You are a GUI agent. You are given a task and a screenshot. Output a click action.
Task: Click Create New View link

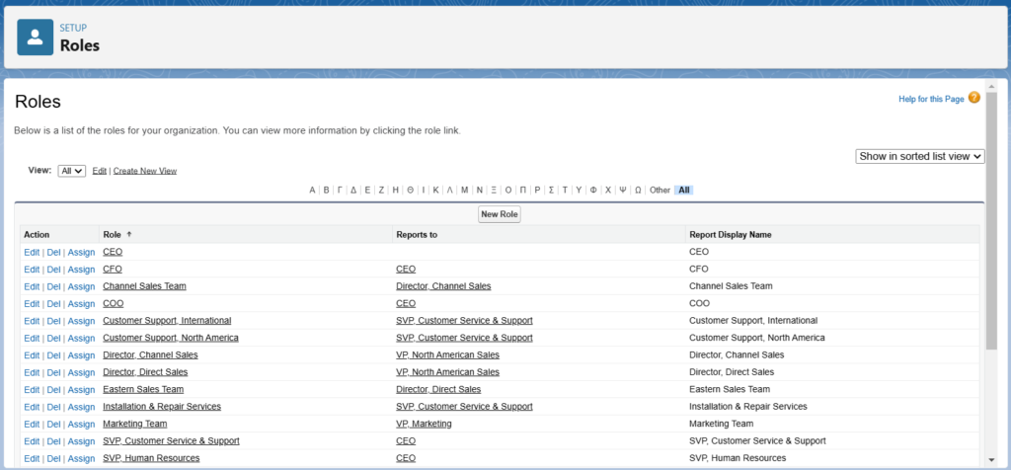(x=145, y=171)
